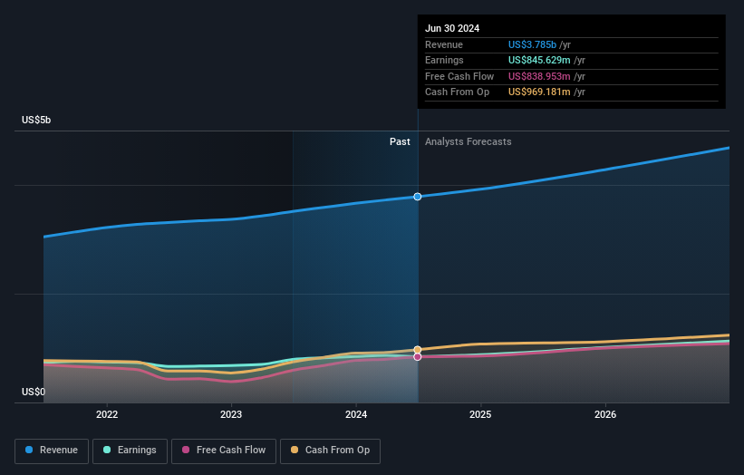744x475 pixels.
Task: Click the US$845.629m earnings value
Action: point(539,60)
